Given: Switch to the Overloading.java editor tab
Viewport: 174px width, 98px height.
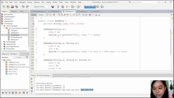Looking at the screenshot, I should point(39,11).
